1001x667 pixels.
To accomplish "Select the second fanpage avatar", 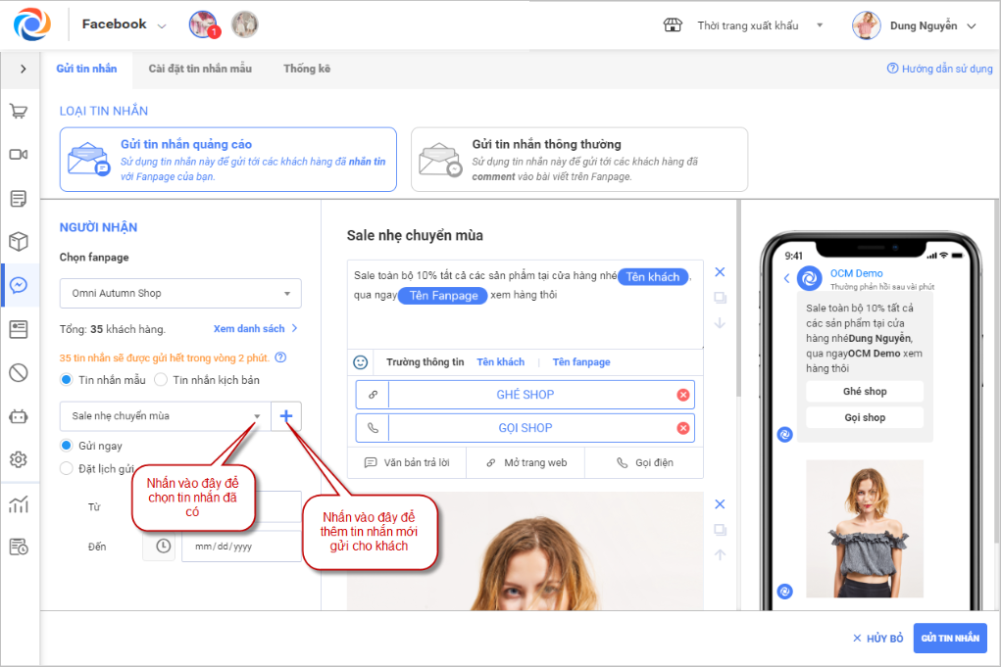I will click(x=244, y=24).
